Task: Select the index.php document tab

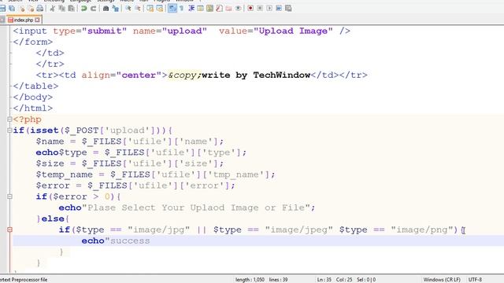Action: [24, 20]
